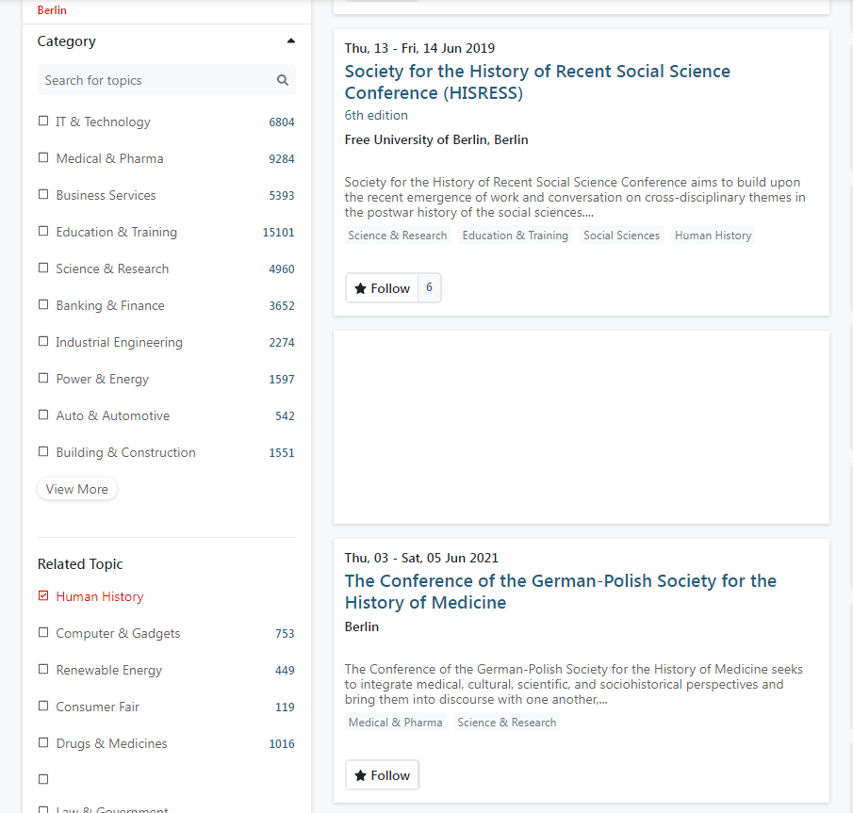The image size is (853, 813).
Task: Click the Education & Training tag on HISRESS card
Action: pos(515,236)
